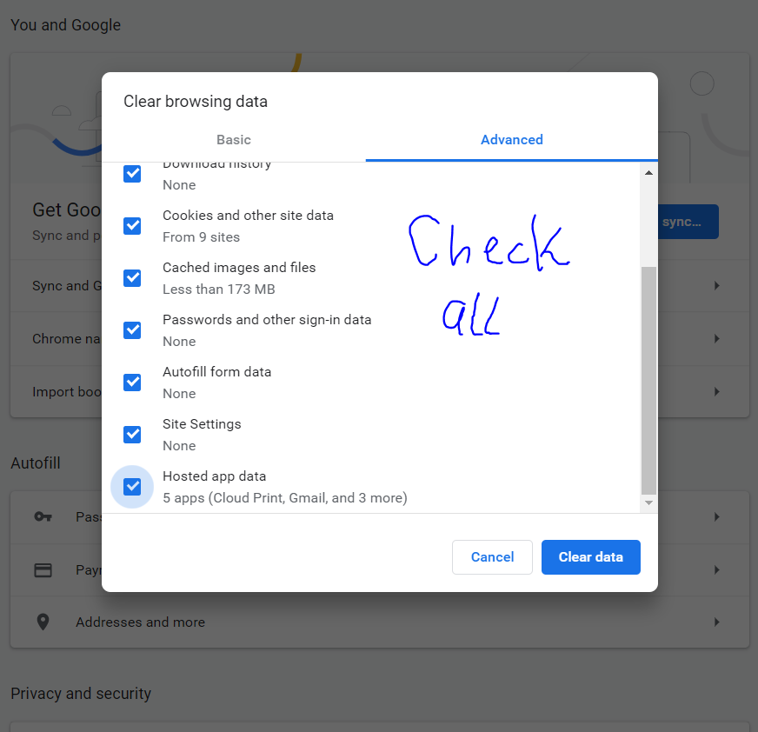Click '5 apps (Cloud Print, Gmail, and 3 more)' text
The height and width of the screenshot is (732, 758).
click(285, 498)
